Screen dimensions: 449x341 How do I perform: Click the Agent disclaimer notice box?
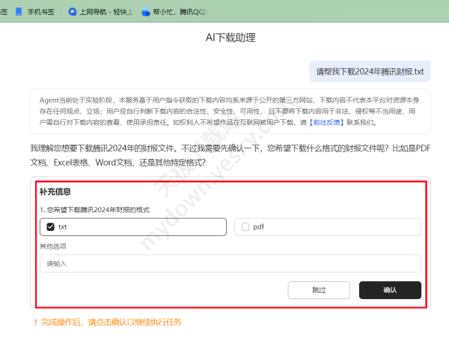tap(230, 111)
